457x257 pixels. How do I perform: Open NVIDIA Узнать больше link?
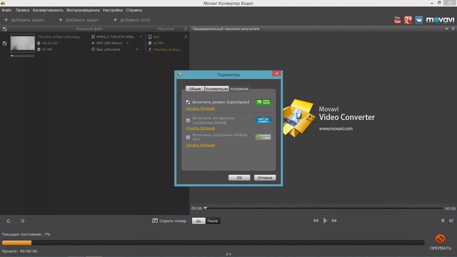pyautogui.click(x=200, y=145)
